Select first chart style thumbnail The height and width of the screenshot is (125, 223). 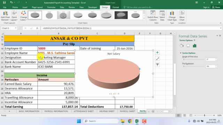coord(35,15)
